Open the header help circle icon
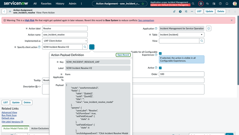 pyautogui.click(x=220, y=4)
